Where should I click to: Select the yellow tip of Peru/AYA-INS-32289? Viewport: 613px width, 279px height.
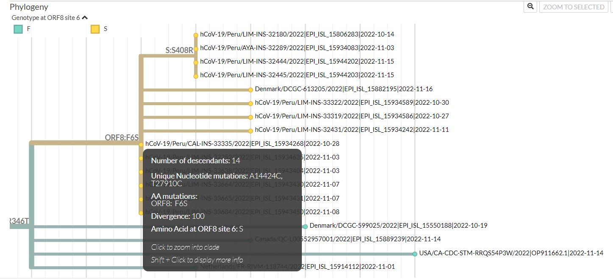tap(195, 49)
